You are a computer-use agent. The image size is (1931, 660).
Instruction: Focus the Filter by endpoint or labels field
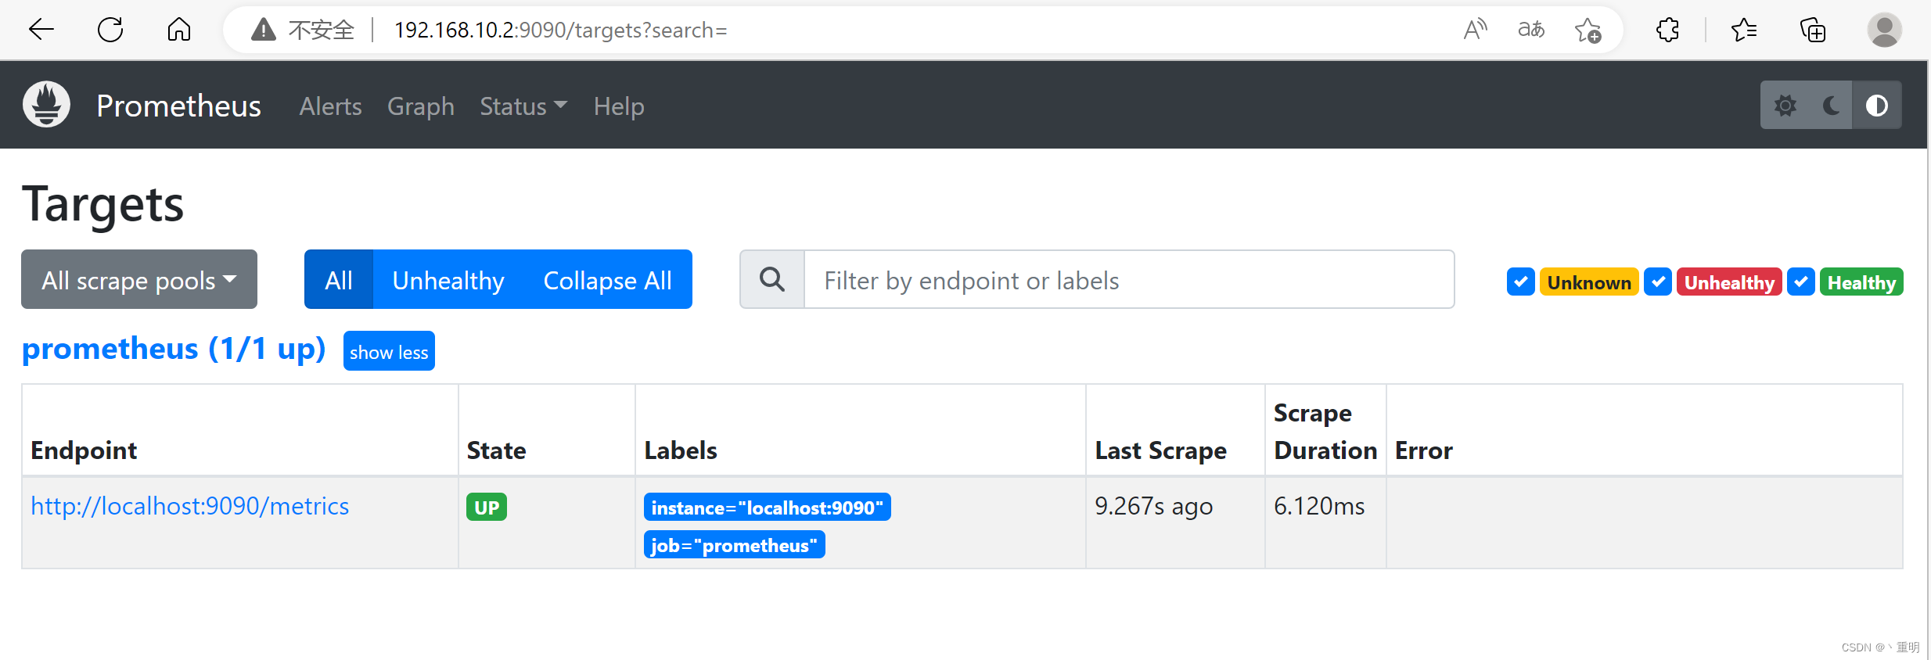1129,279
